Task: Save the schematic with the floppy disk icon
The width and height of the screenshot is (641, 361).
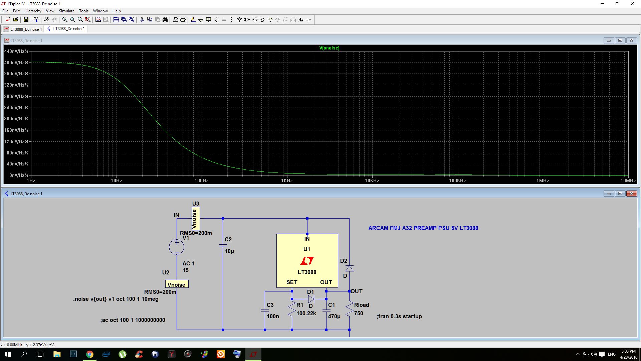Action: pos(26,20)
